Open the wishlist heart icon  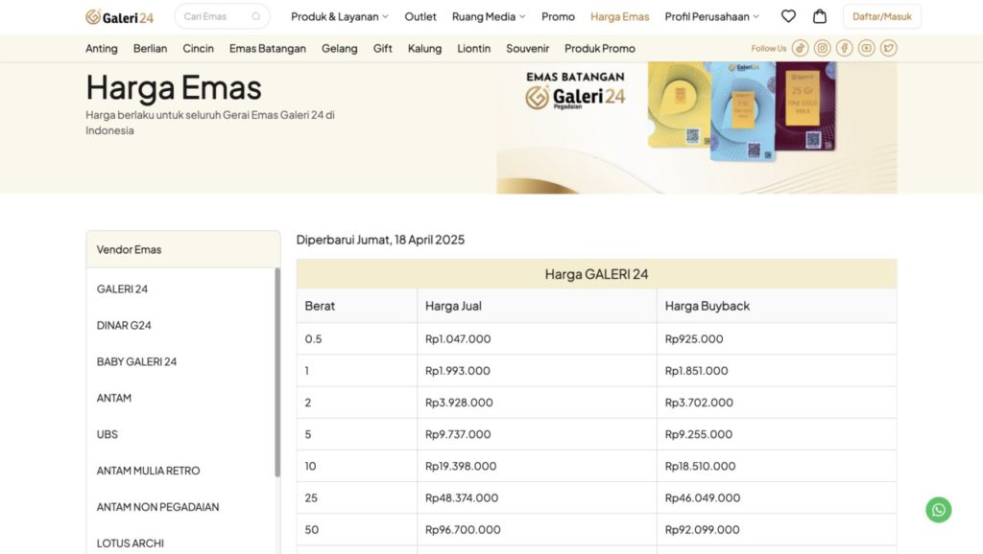[x=788, y=16]
